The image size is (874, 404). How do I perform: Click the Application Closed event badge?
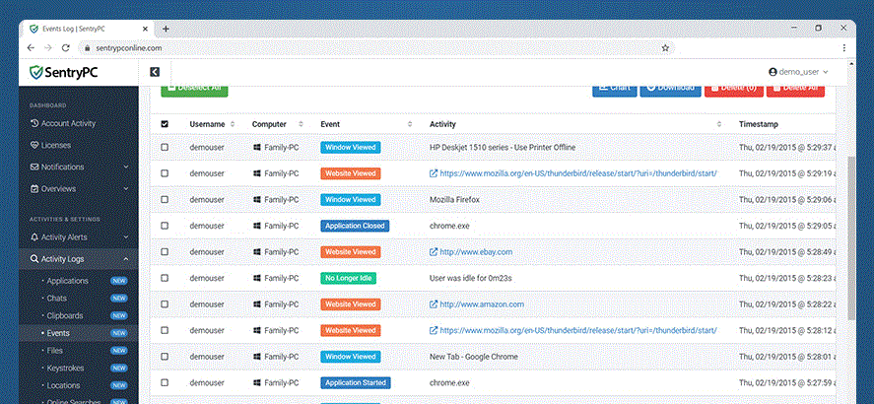(355, 226)
